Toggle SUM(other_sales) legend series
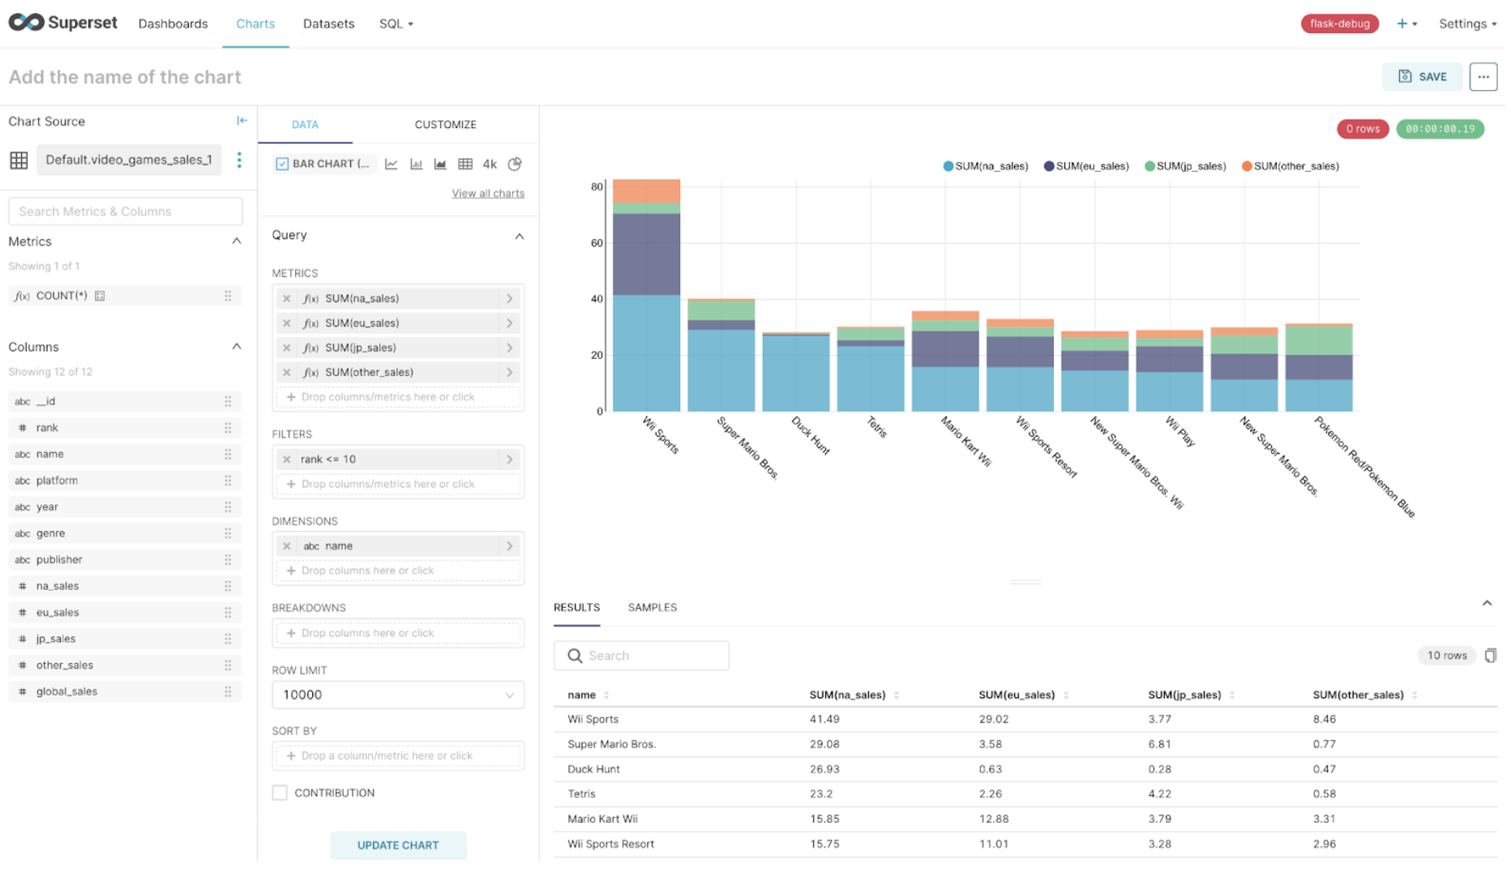The height and width of the screenshot is (877, 1511). [x=1291, y=166]
